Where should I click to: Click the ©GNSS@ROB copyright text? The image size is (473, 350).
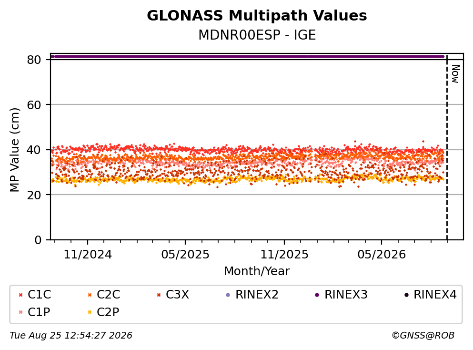coord(423,336)
